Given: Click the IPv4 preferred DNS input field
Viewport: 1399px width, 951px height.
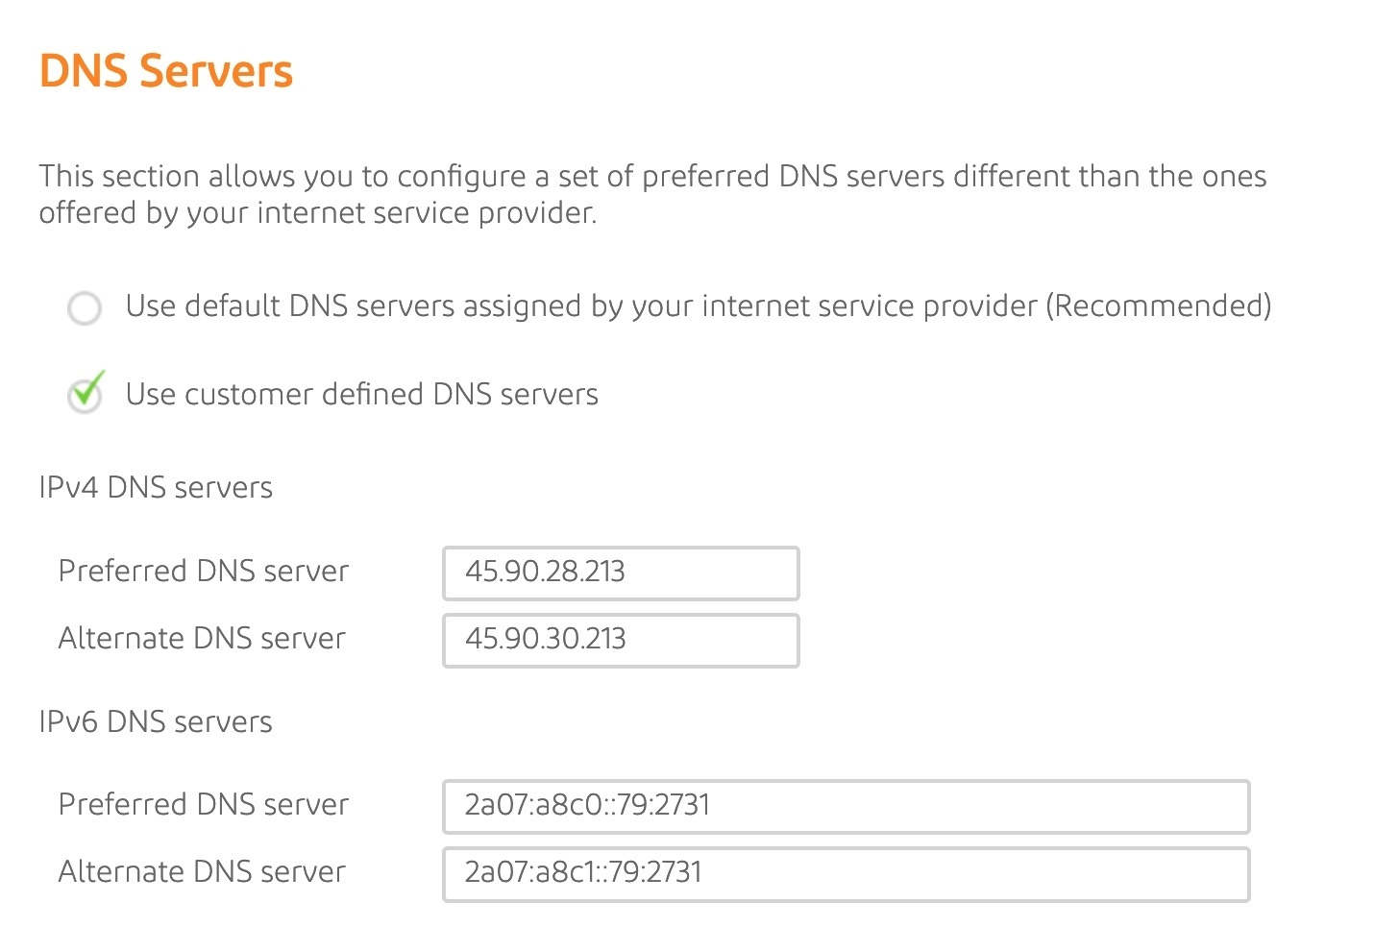Looking at the screenshot, I should (620, 573).
